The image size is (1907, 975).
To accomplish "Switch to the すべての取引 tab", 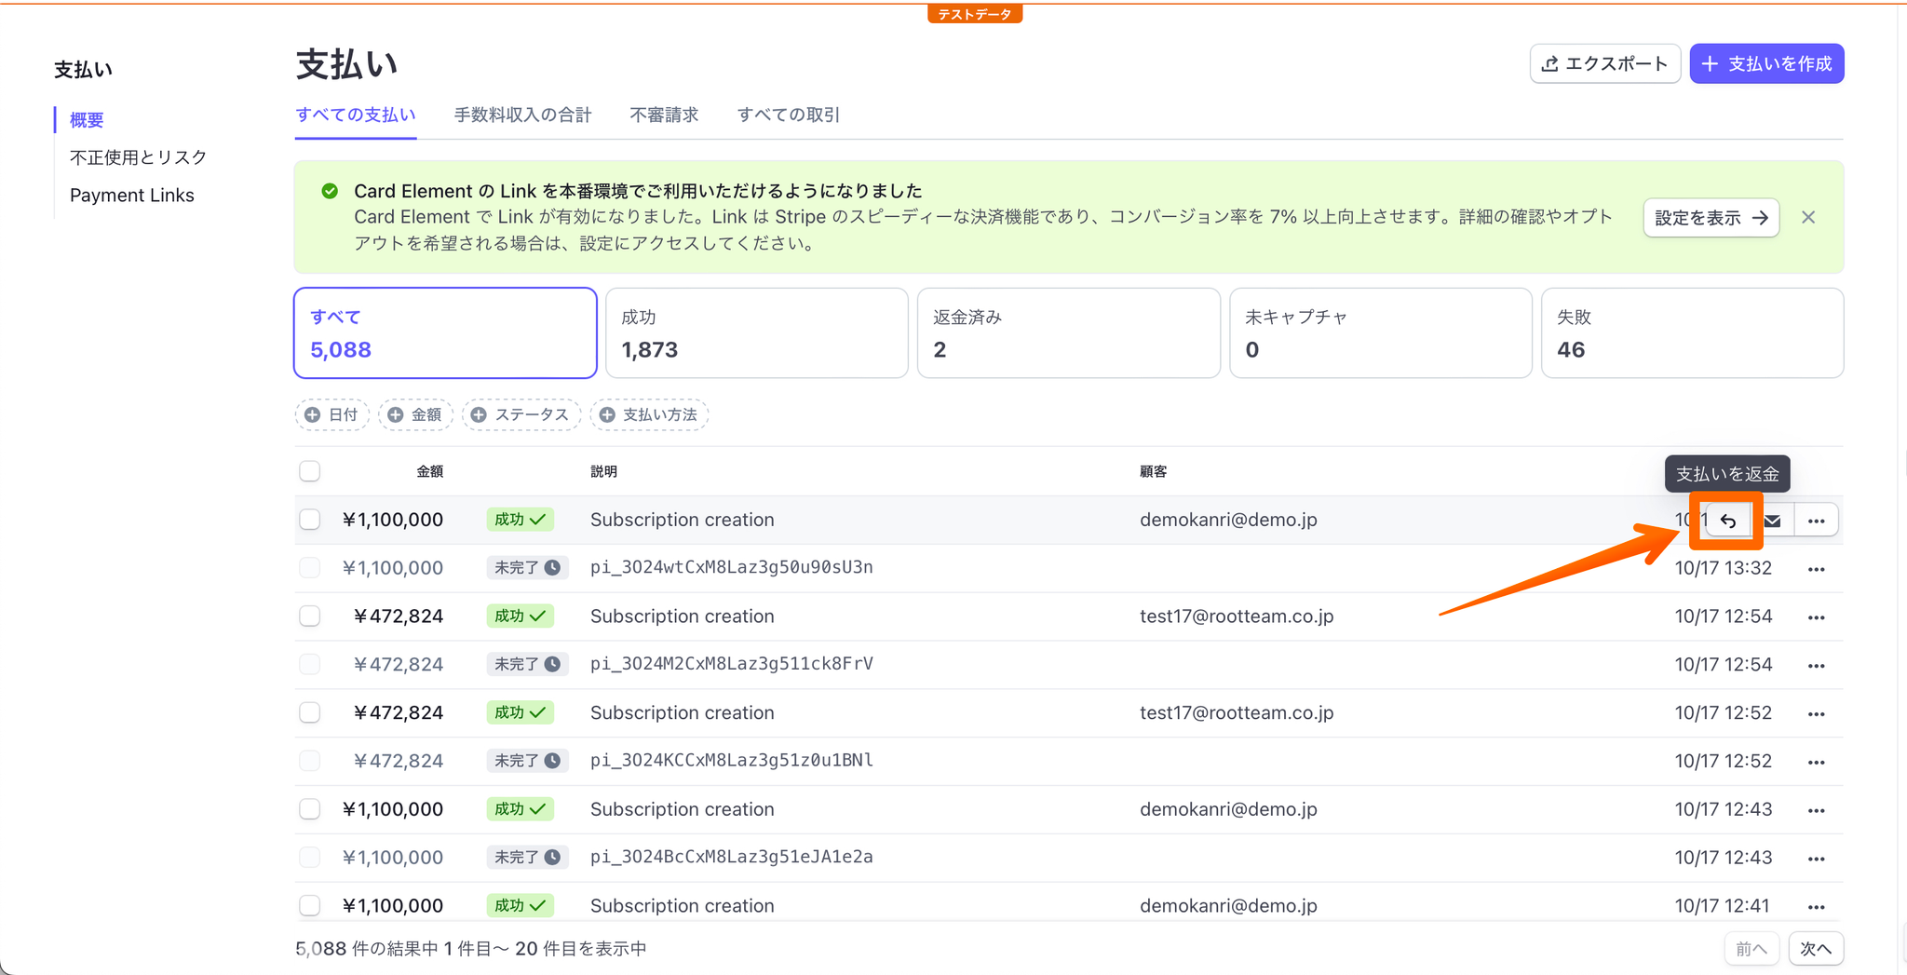I will point(788,115).
